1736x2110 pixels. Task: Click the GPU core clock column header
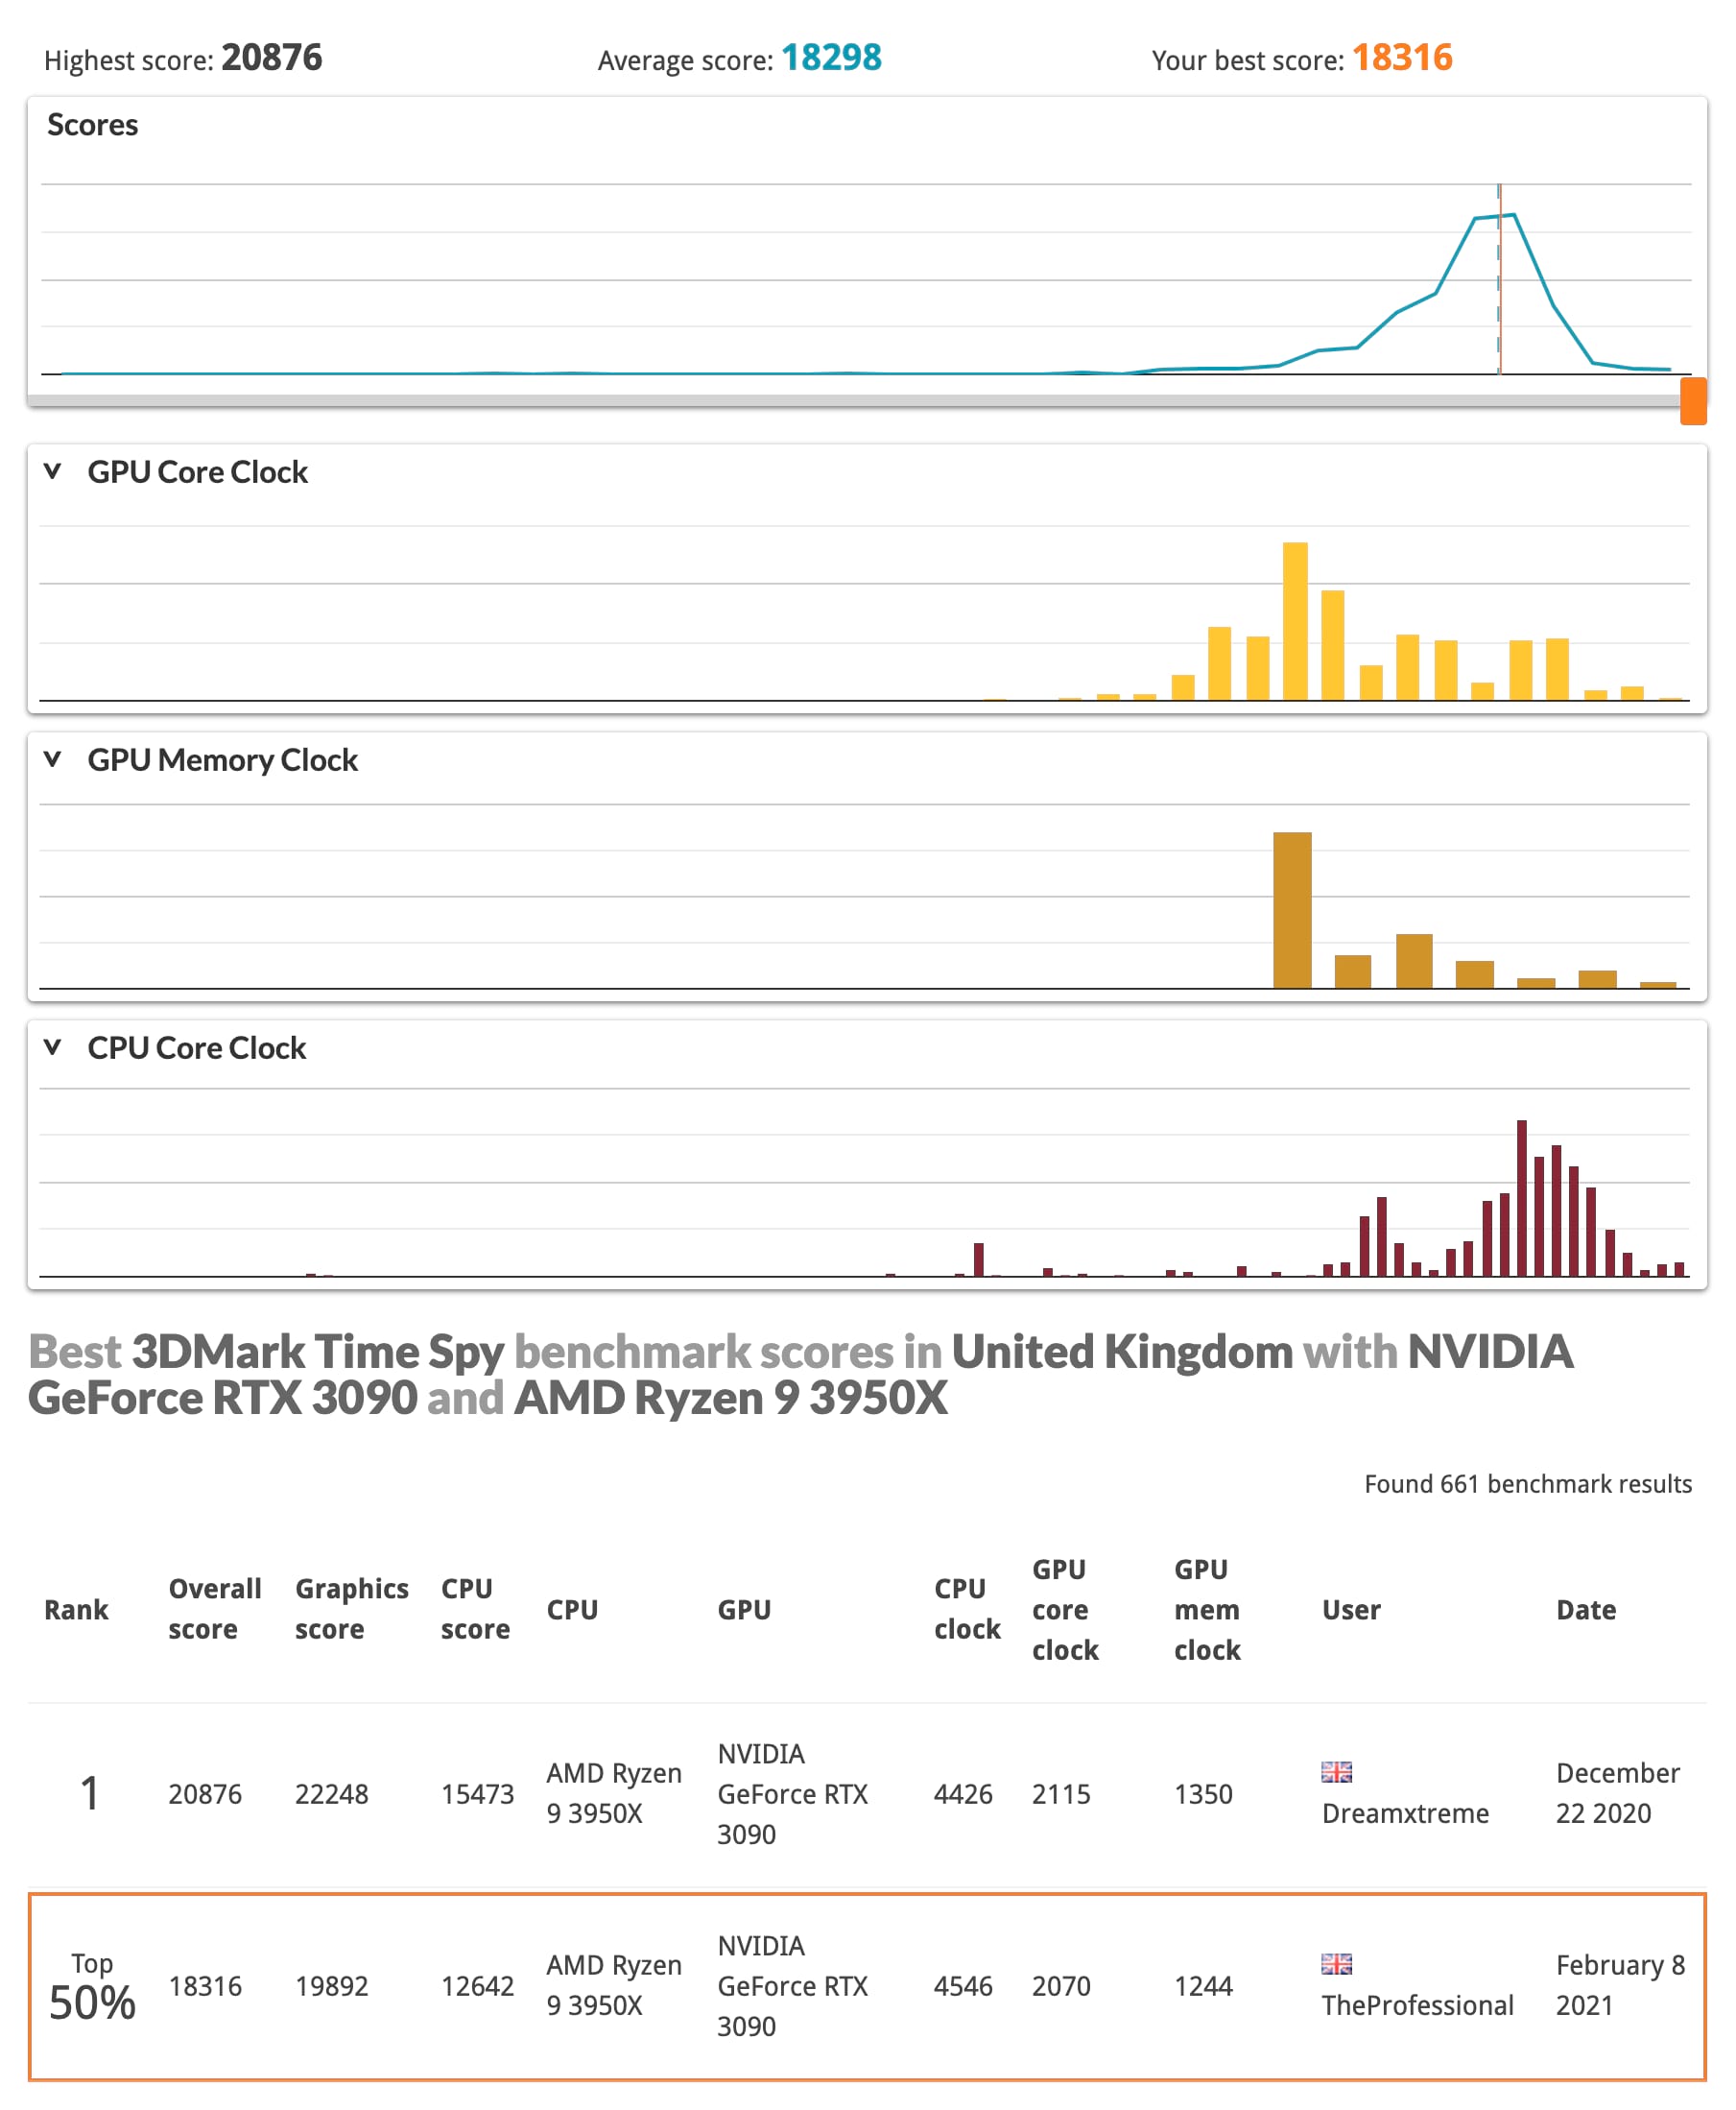(x=1065, y=1610)
